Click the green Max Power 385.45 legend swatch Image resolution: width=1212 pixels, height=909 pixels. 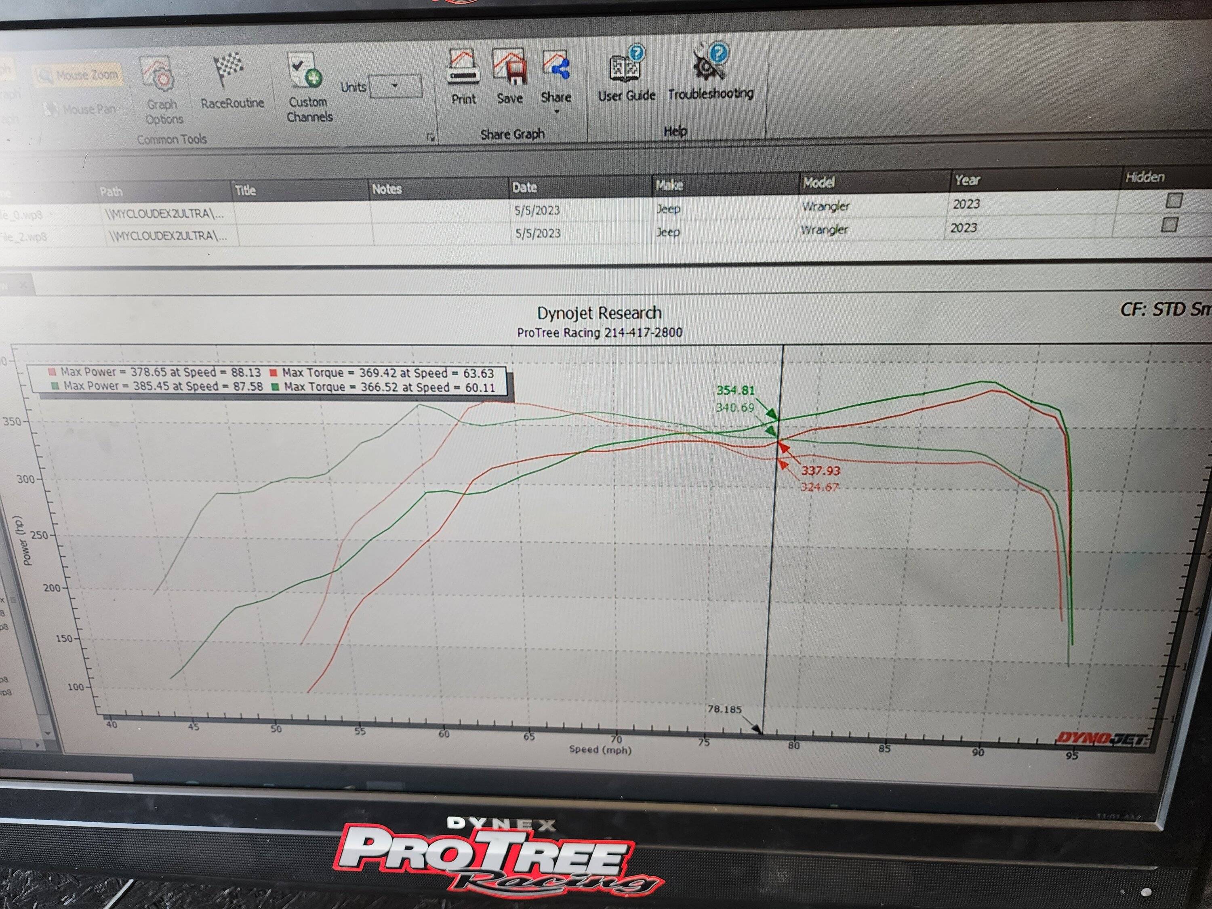pos(55,386)
